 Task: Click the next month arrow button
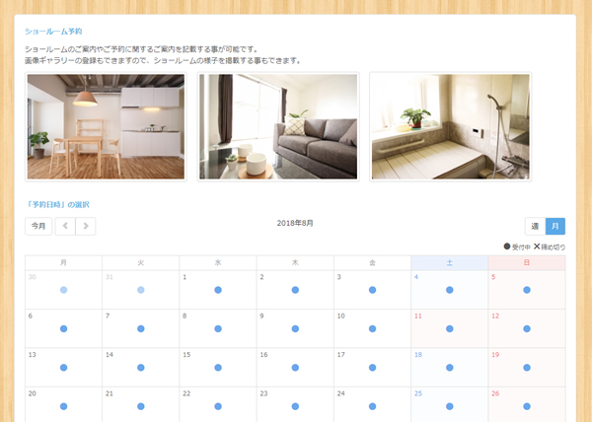tap(86, 226)
